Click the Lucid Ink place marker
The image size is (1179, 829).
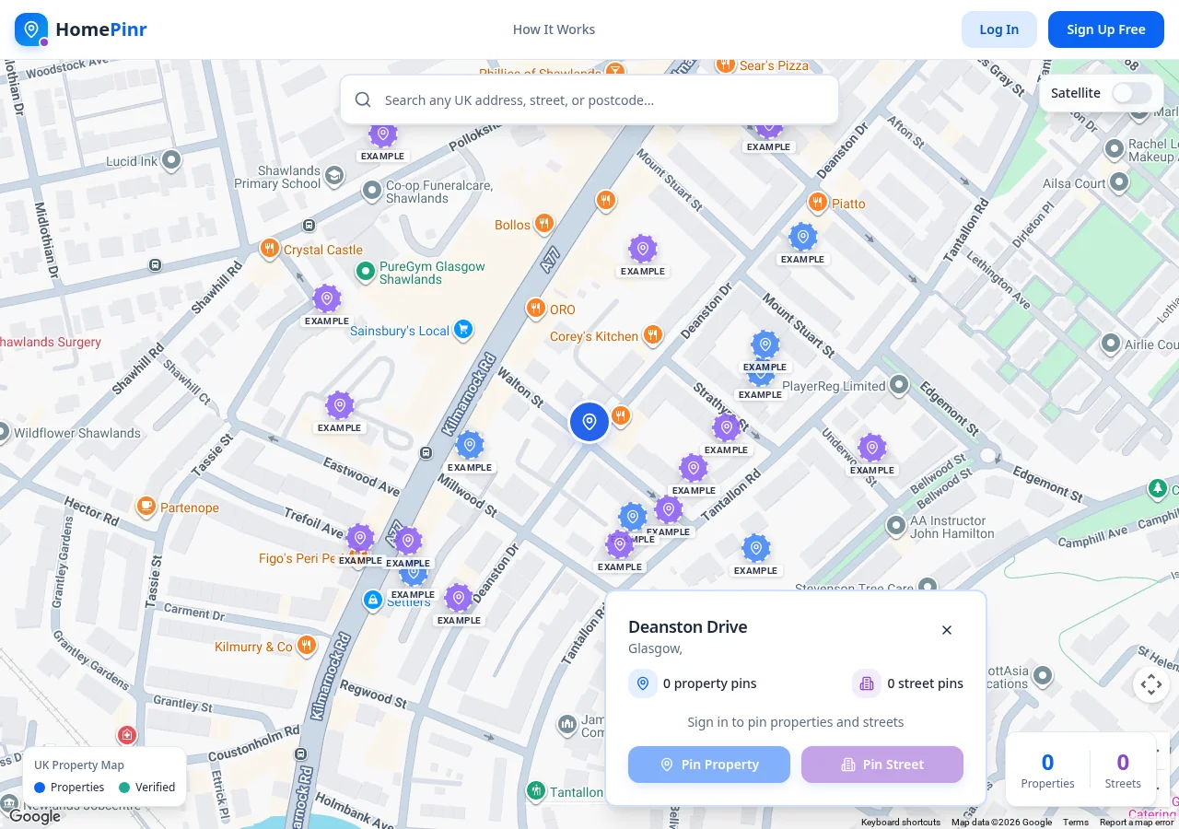[x=170, y=160]
